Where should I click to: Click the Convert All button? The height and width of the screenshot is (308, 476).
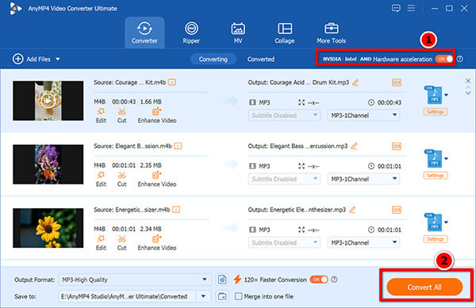(424, 287)
